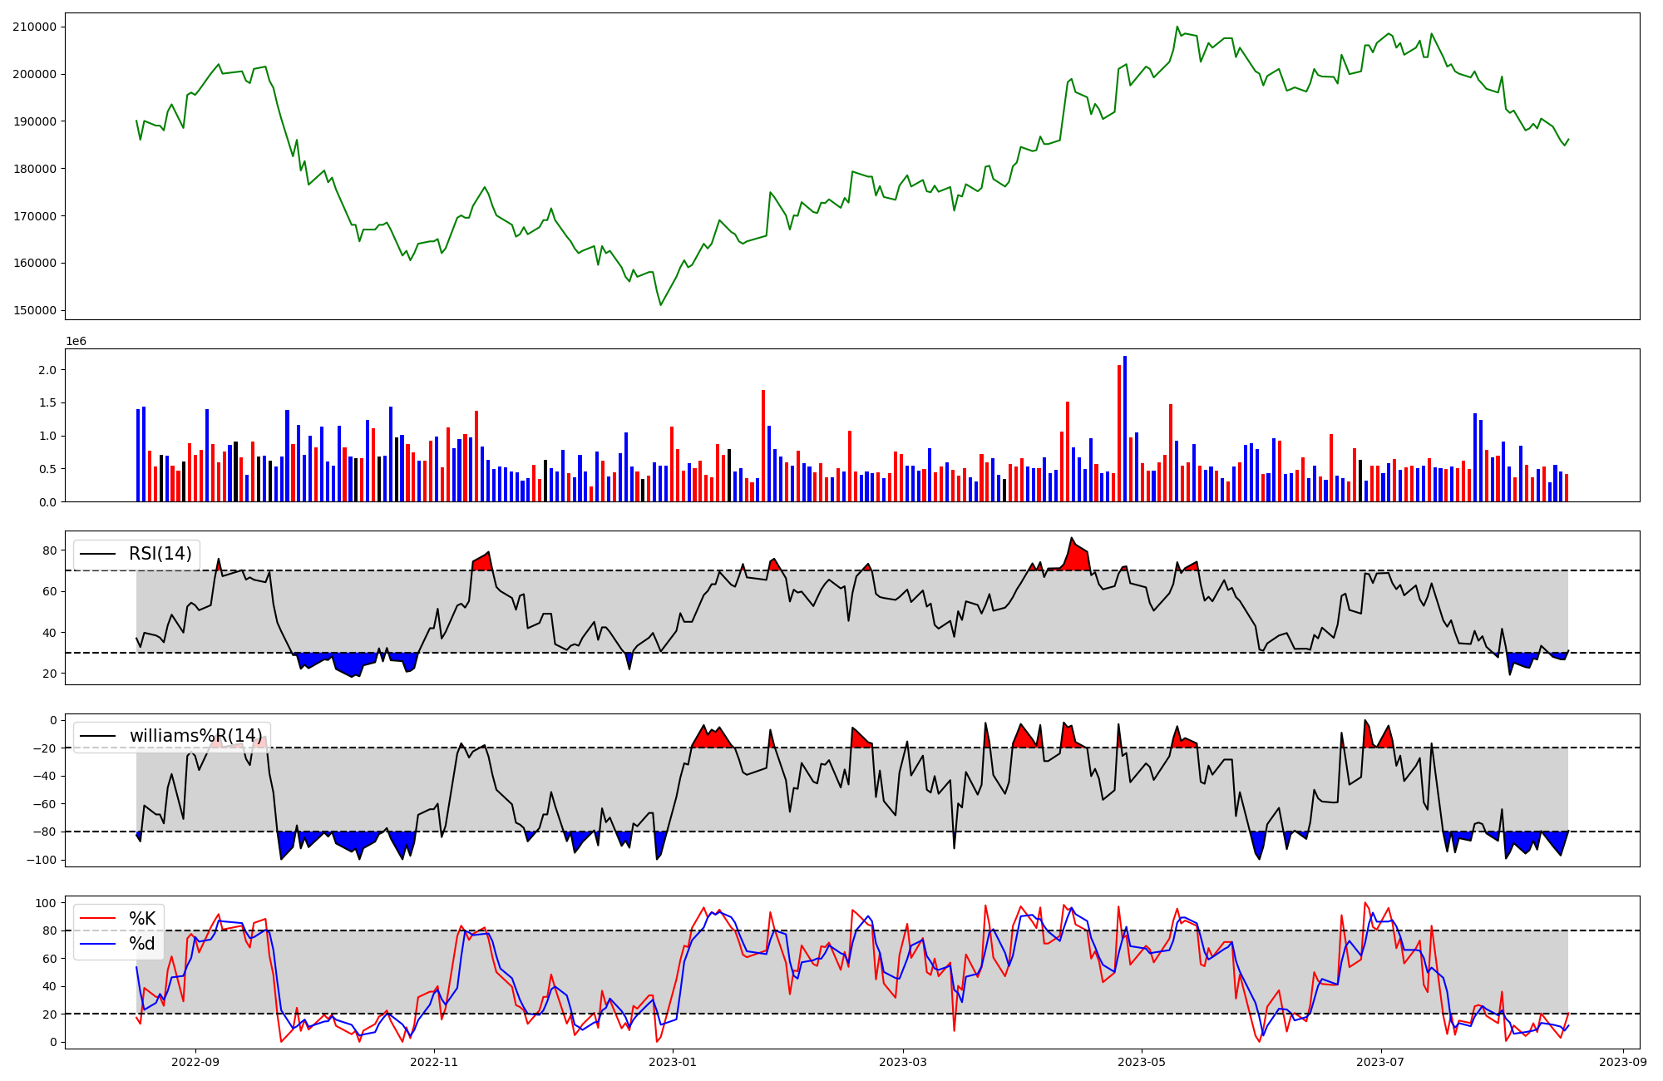This screenshot has width=1663, height=1081.
Task: Click the 1e6 volume scale label
Action: pyautogui.click(x=76, y=342)
